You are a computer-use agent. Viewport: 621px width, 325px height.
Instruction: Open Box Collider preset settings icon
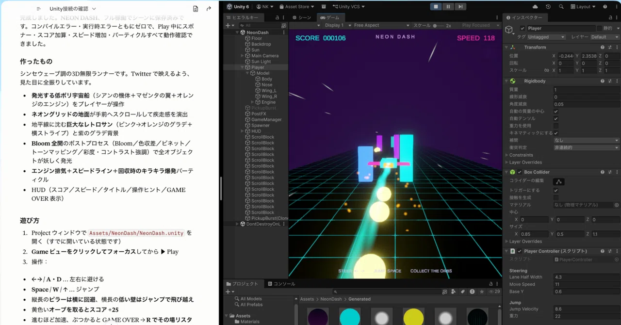point(610,172)
